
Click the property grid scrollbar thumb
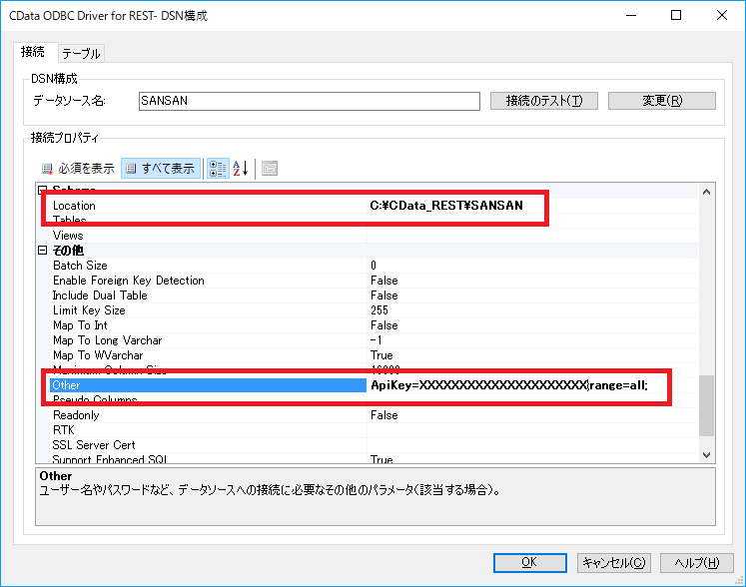tap(706, 405)
